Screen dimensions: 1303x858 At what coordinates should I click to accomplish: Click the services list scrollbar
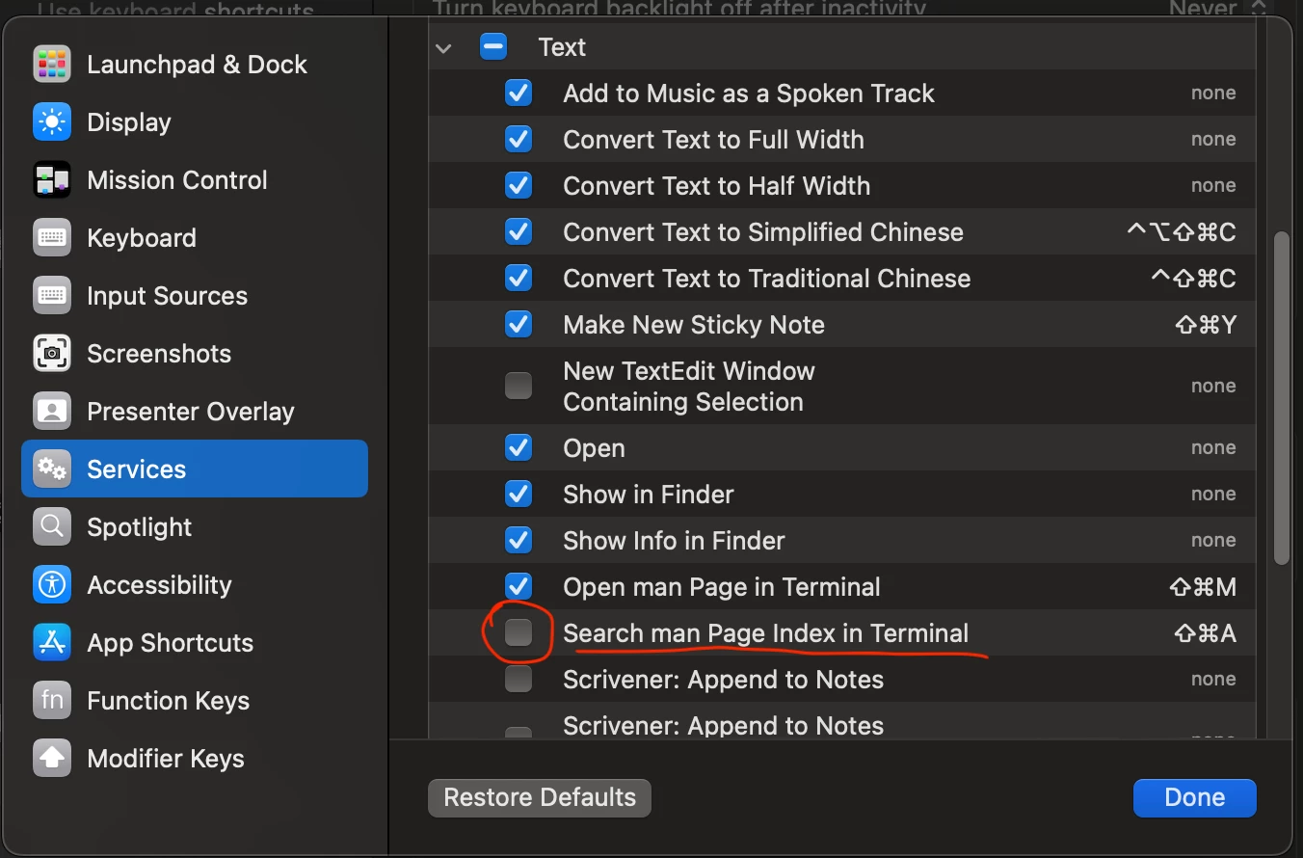point(1281,397)
